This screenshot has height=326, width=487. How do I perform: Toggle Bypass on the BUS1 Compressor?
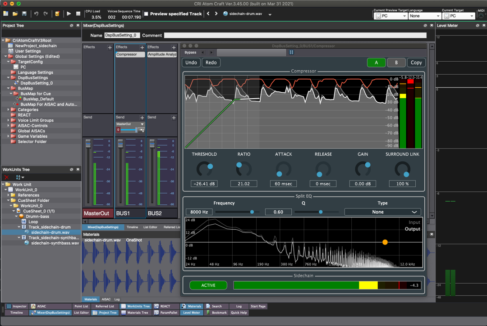click(191, 52)
